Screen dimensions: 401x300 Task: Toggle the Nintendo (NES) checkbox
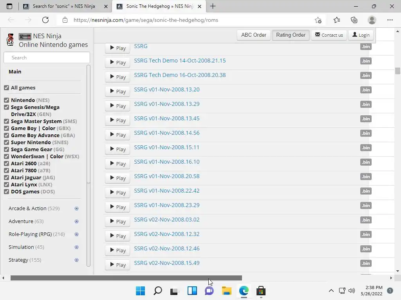point(6,100)
